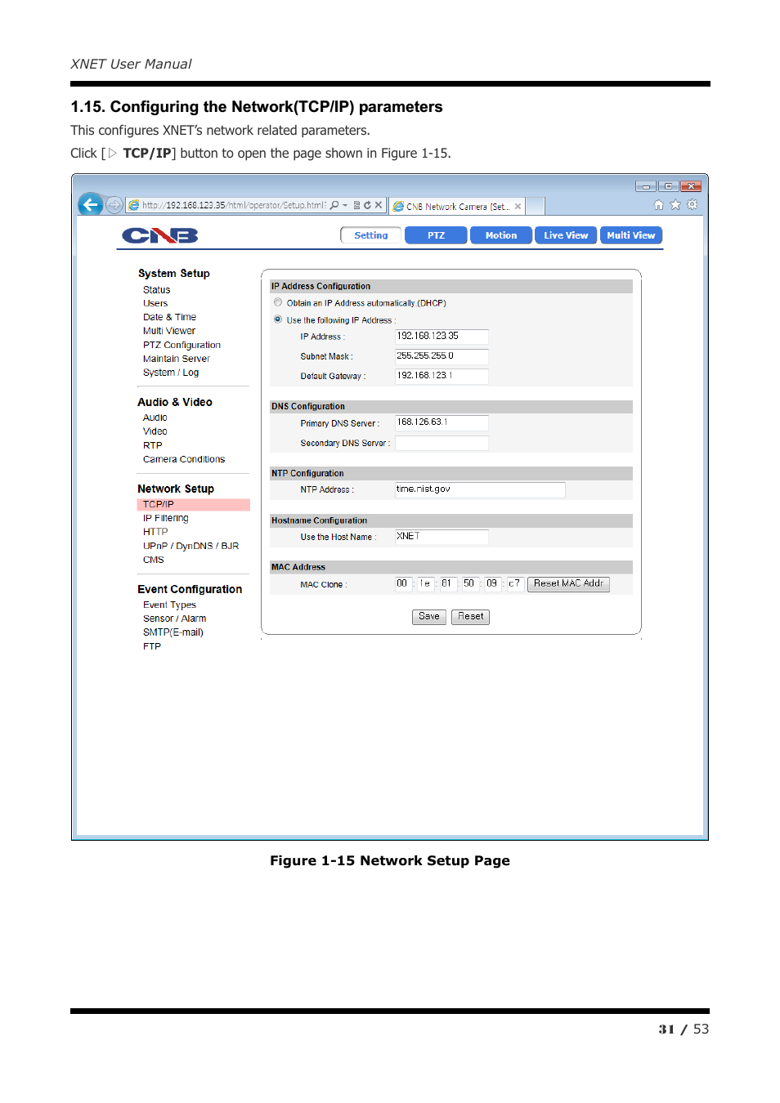Open Camera Conditions link
The height and width of the screenshot is (1103, 780).
pyautogui.click(x=184, y=459)
